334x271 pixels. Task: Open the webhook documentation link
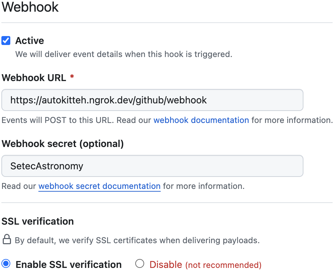tap(201, 120)
